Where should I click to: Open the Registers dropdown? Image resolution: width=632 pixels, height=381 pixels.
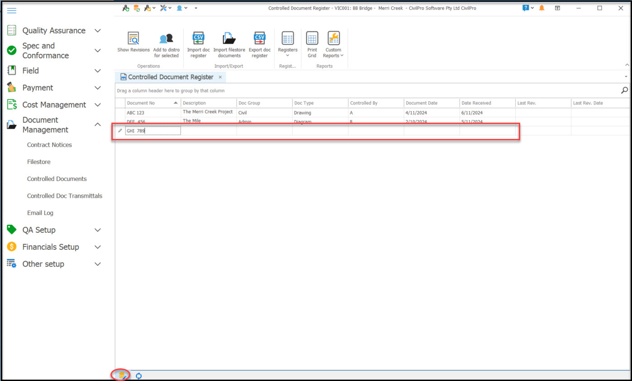pyautogui.click(x=287, y=44)
